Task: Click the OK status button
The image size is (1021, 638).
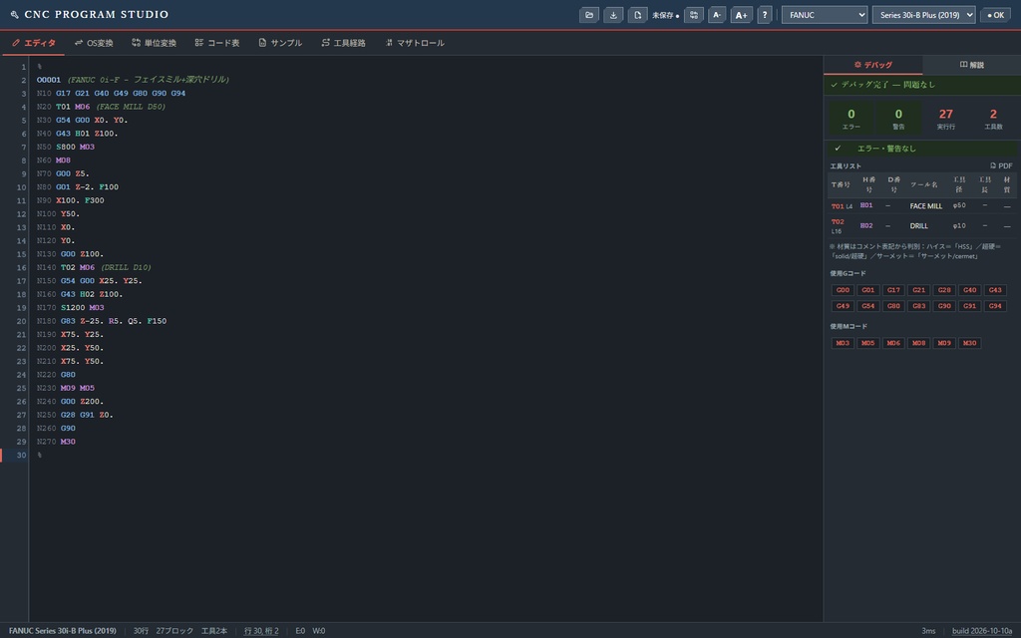Action: pos(996,14)
